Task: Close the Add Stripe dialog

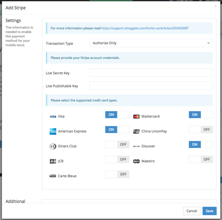Action: tap(215, 6)
